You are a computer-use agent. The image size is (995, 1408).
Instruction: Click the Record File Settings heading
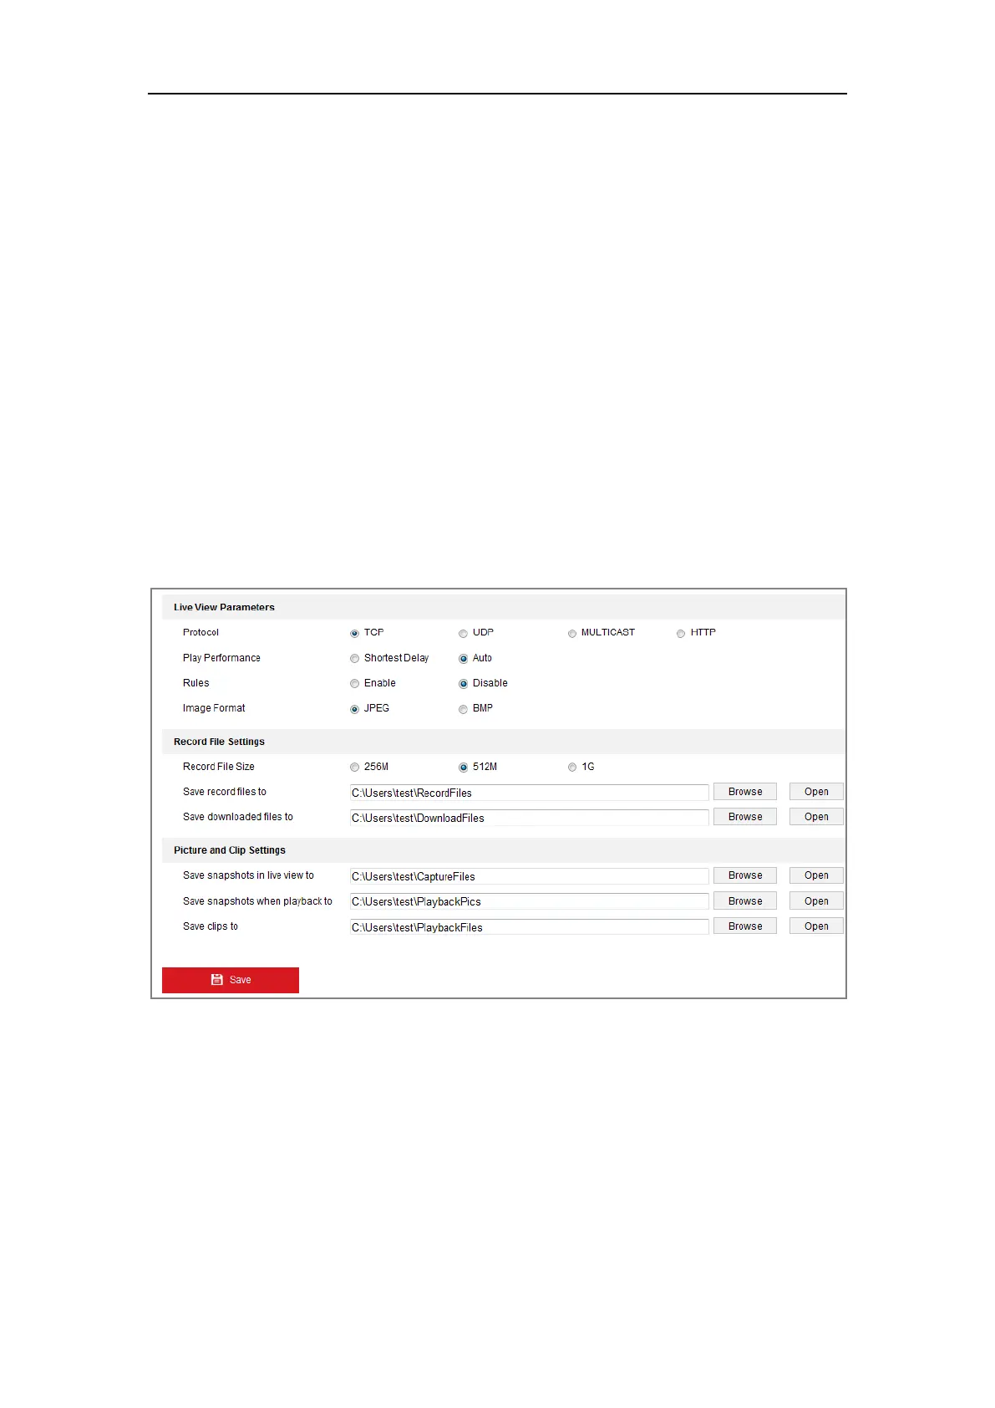[x=219, y=742]
